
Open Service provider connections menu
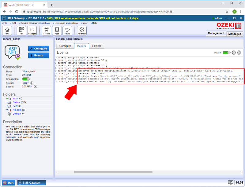click(x=35, y=23)
